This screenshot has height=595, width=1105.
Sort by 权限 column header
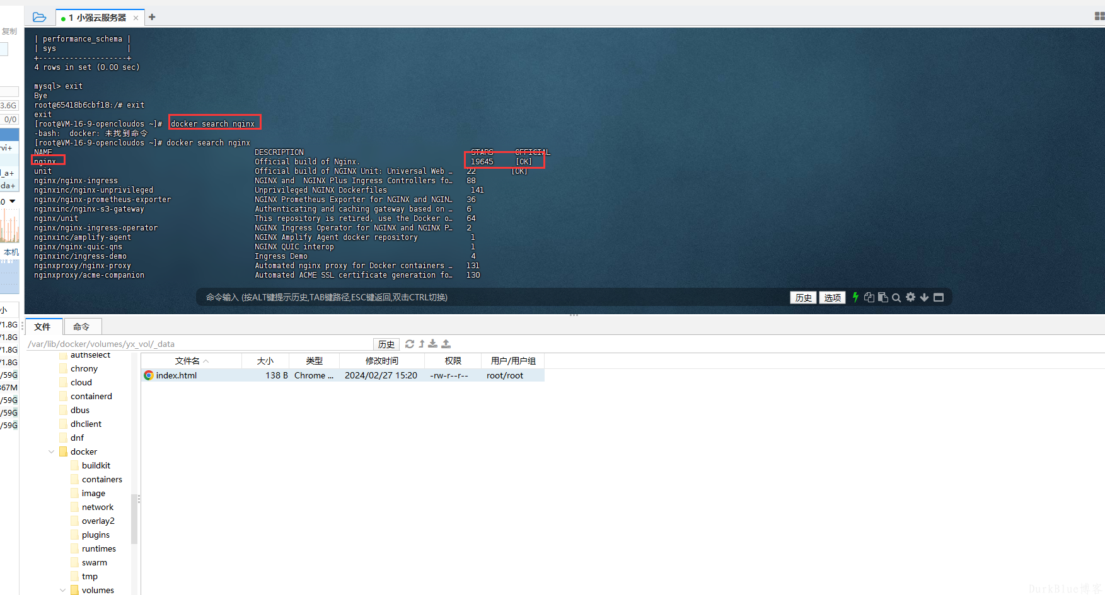(x=453, y=361)
